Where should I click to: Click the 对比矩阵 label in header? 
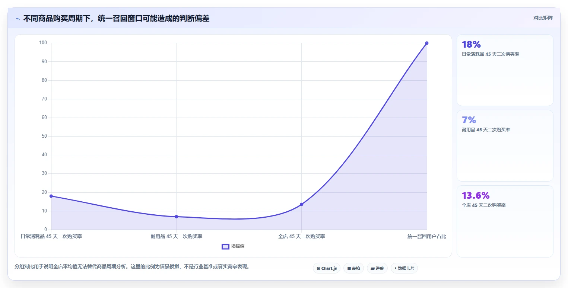[x=543, y=18]
